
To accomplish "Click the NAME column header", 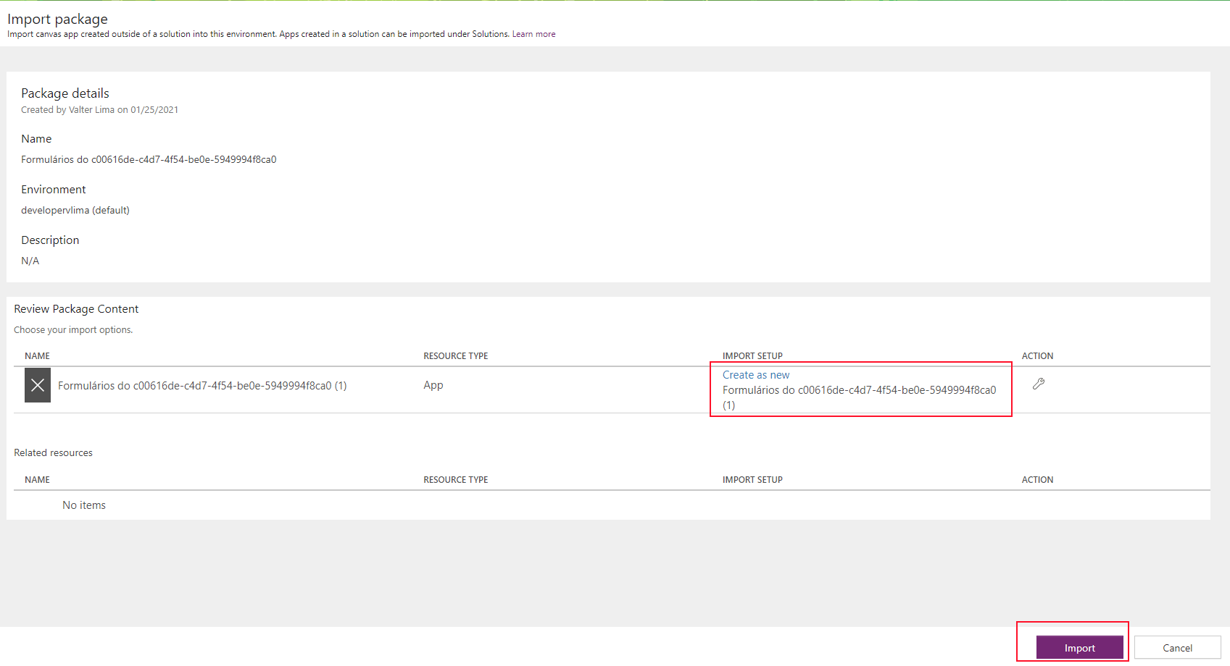I will coord(37,355).
